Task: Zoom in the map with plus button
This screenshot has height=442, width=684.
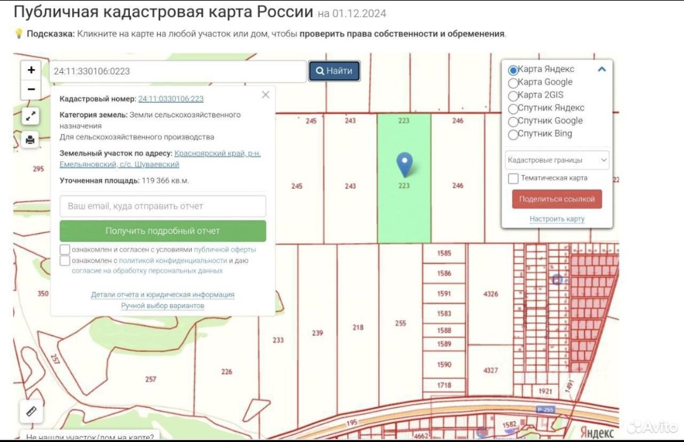Action: 31,70
